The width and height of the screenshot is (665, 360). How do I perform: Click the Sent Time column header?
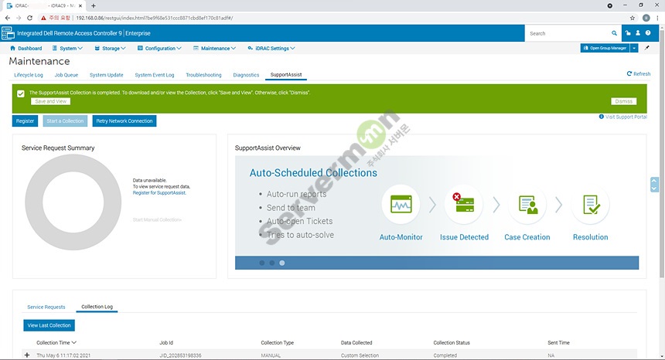558,343
